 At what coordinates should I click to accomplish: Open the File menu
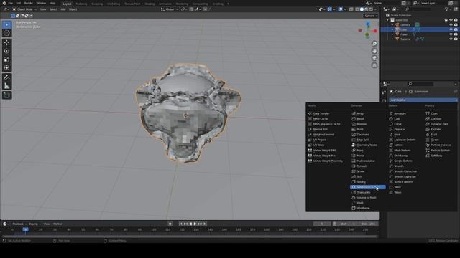[x=11, y=3]
